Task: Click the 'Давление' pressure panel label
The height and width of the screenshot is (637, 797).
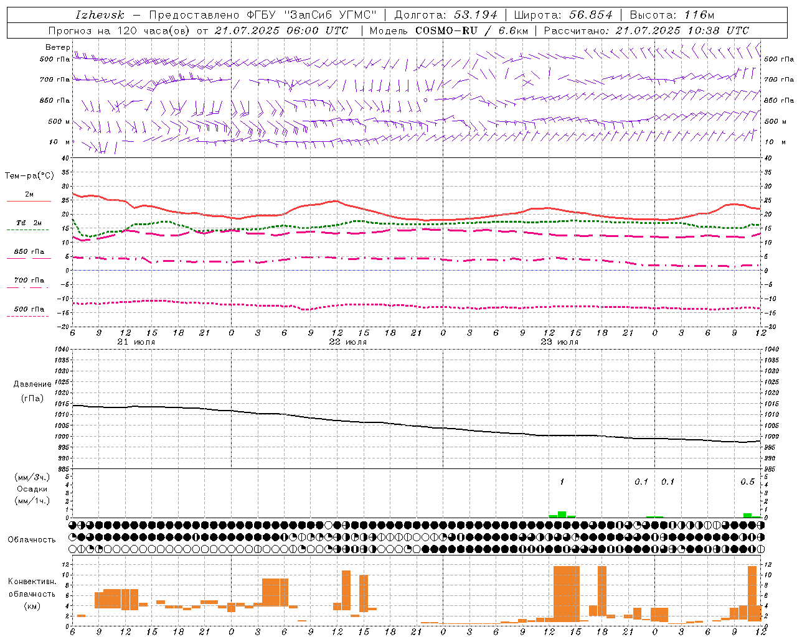Action: pos(32,384)
